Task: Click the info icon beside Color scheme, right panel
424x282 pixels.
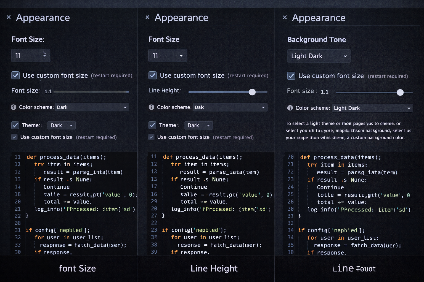Action: click(x=290, y=108)
